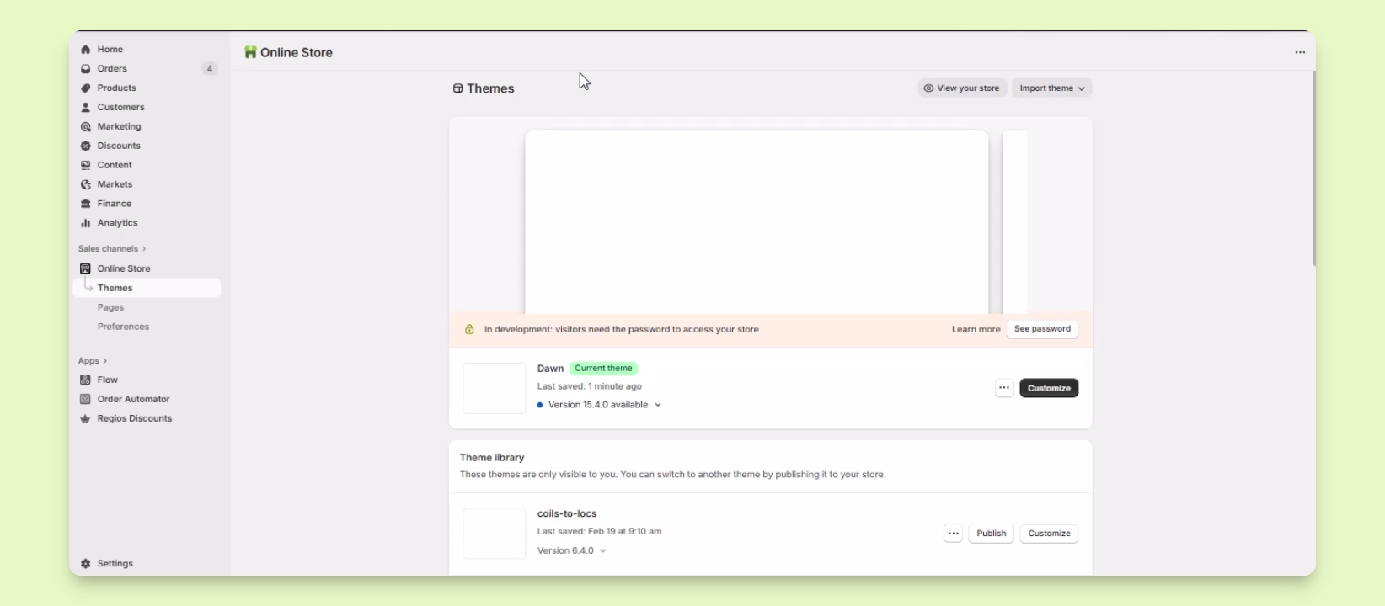Viewport: 1385px width, 606px height.
Task: Click the View your store button
Action: point(962,88)
